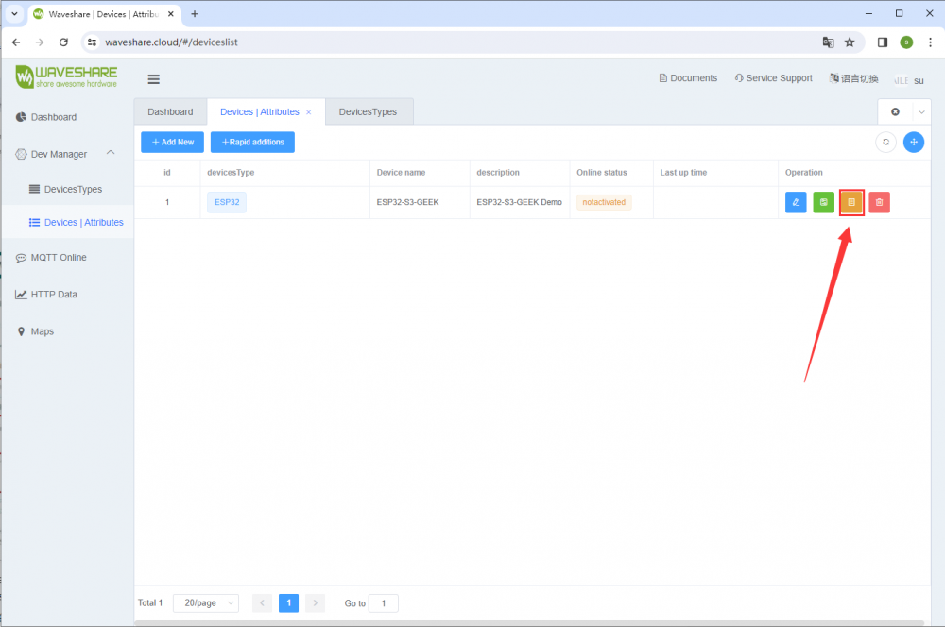Click the blue round move-arrows button
The image size is (945, 627).
click(913, 142)
